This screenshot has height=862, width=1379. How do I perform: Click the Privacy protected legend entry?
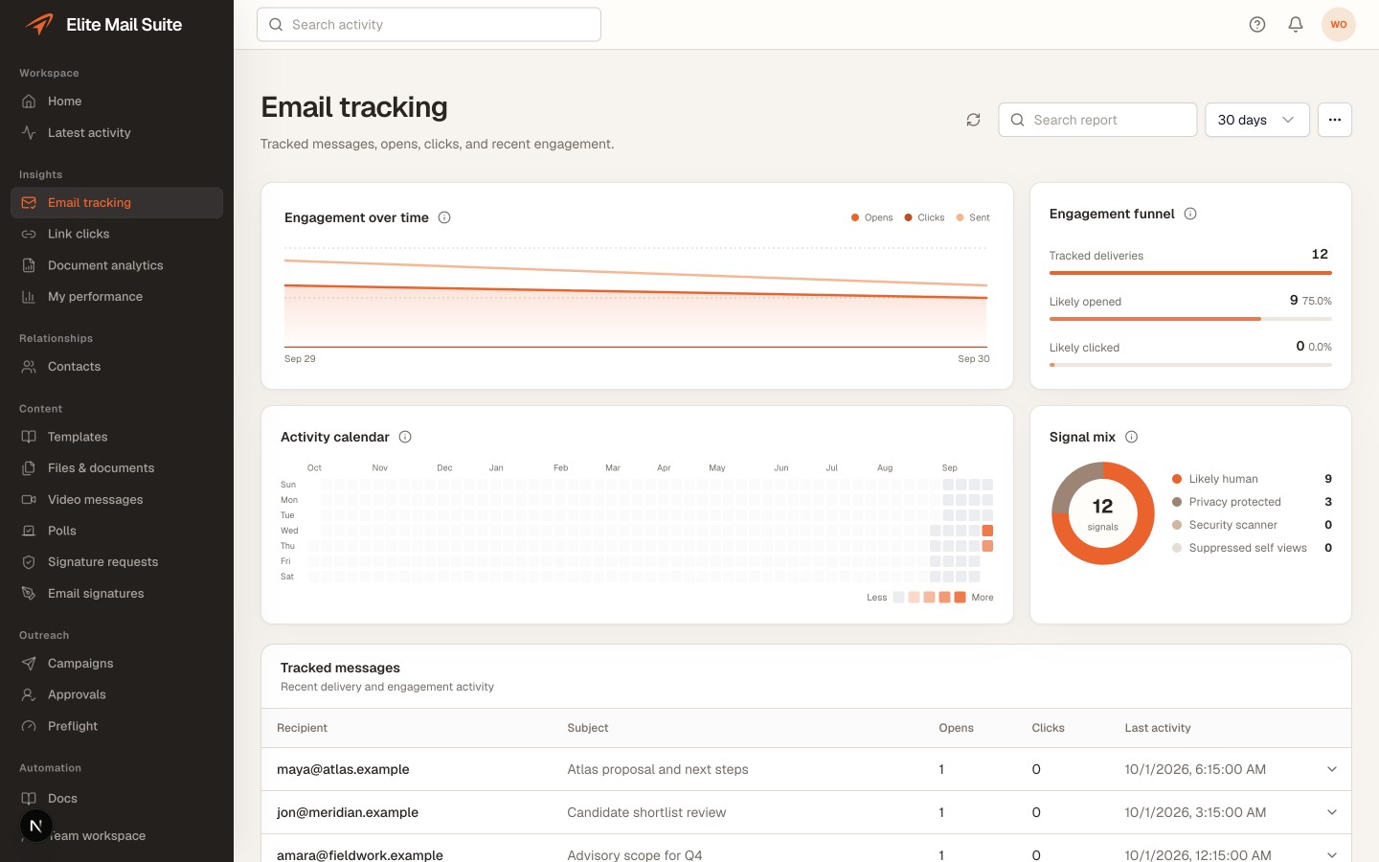(x=1252, y=502)
